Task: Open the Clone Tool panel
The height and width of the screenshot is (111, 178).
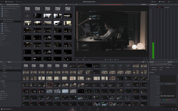Action: click(x=19, y=2)
